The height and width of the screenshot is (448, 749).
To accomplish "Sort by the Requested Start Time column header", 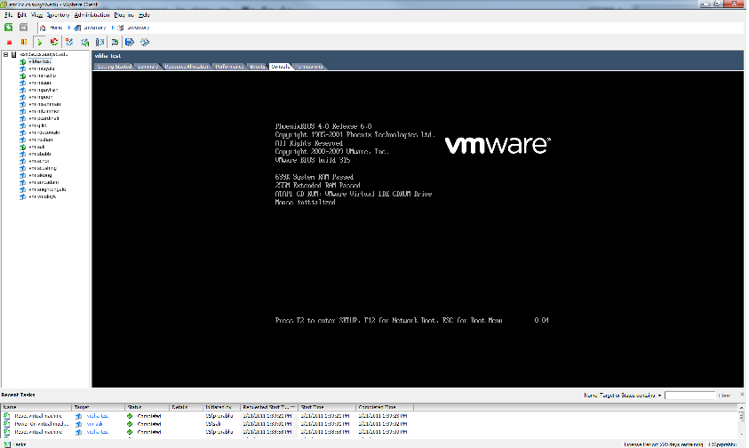I will [x=269, y=407].
